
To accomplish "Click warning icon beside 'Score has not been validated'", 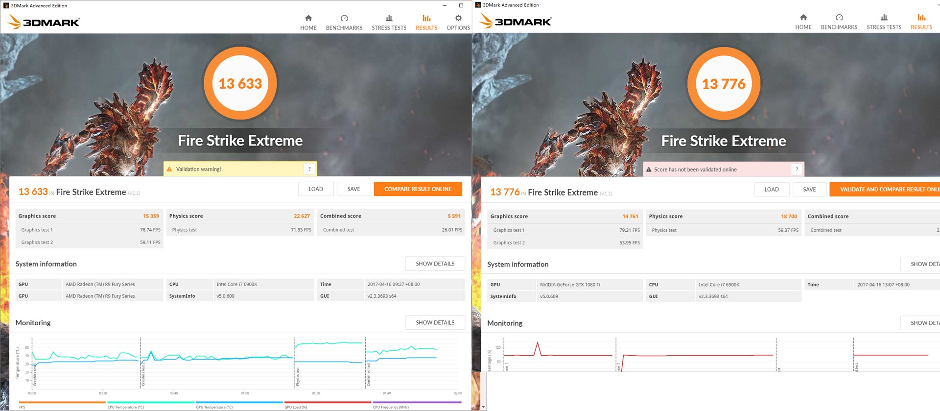I will [649, 169].
